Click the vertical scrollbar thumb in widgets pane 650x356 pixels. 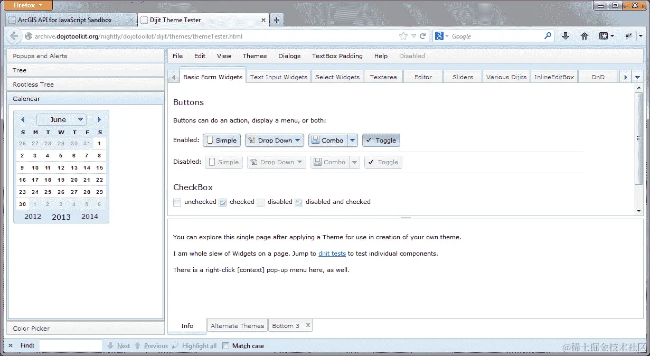click(639, 138)
